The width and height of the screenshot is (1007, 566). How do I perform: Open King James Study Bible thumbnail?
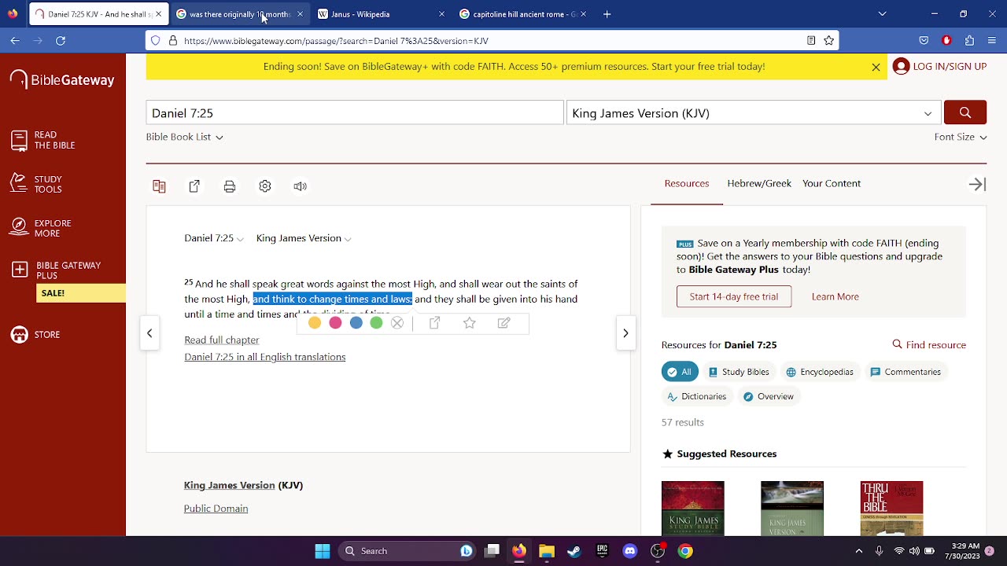tap(692, 509)
